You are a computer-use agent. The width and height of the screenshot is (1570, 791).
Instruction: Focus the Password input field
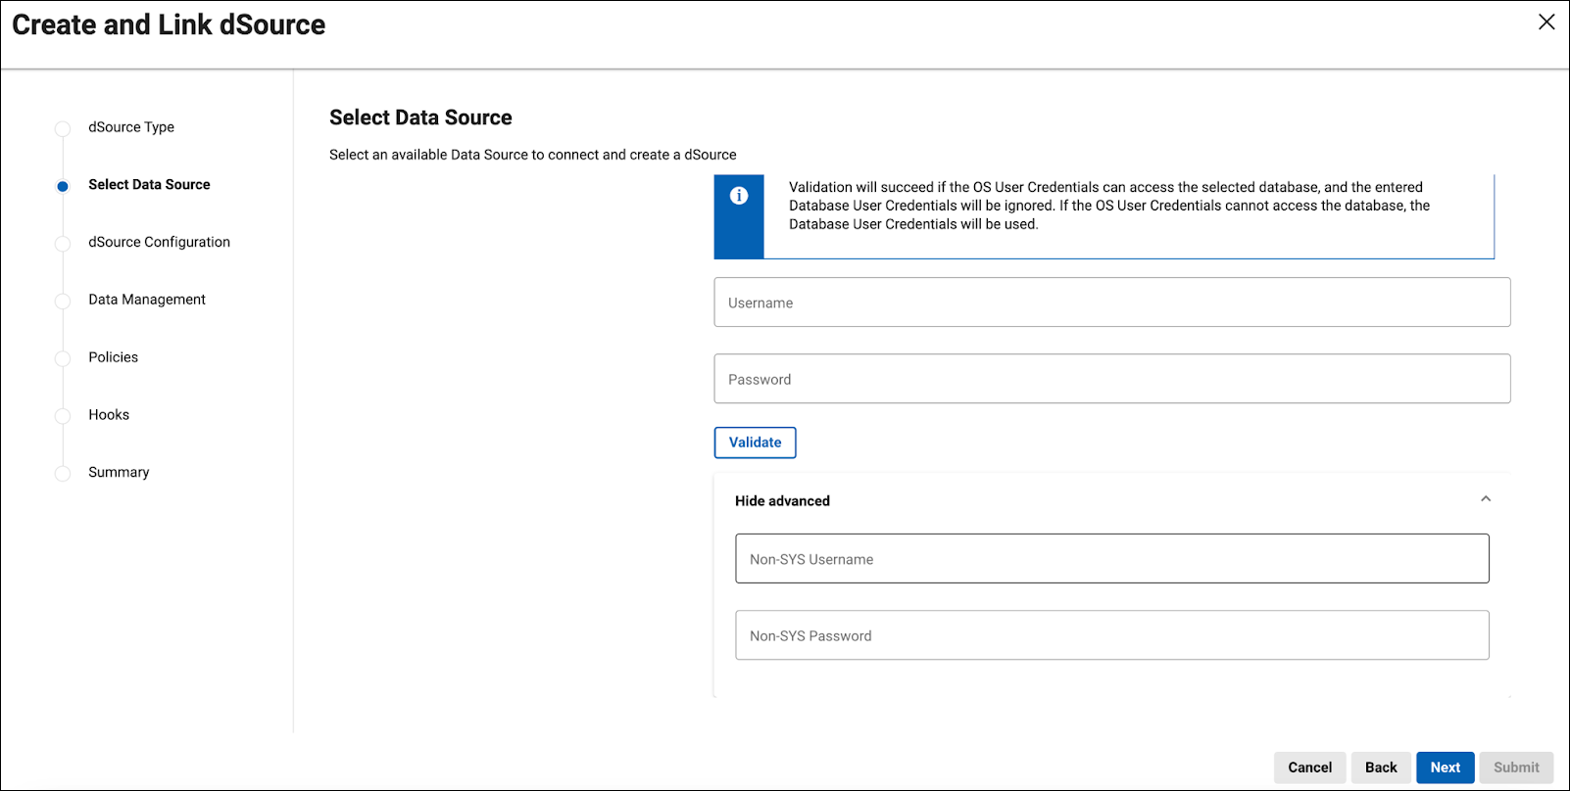[1111, 379]
